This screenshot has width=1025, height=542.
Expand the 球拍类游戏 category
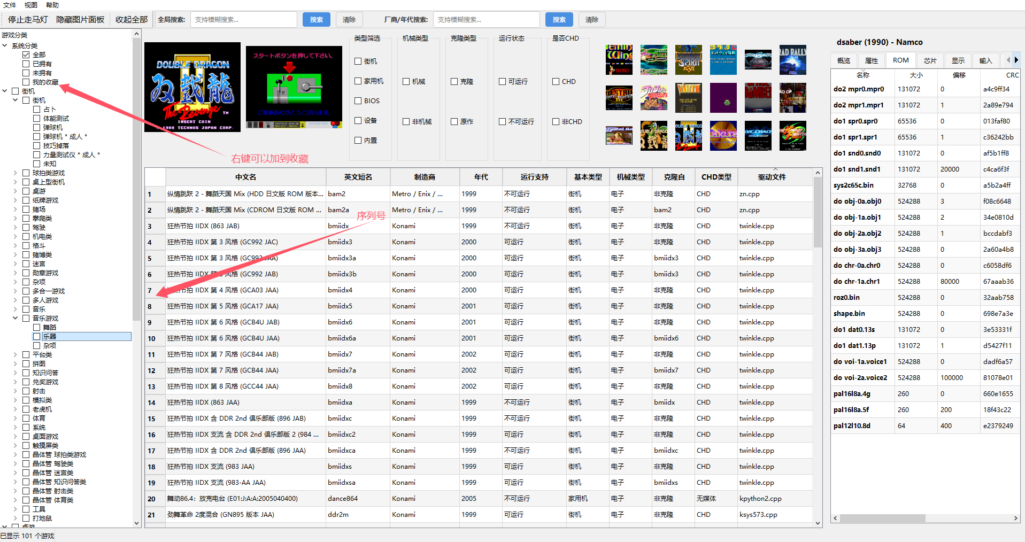[x=16, y=173]
